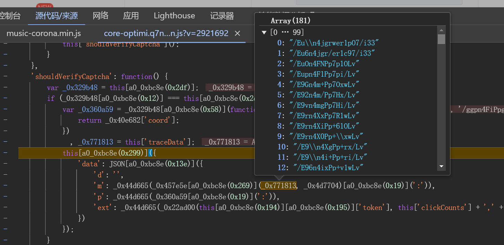Select the 源代码/来源 tab
The width and height of the screenshot is (504, 245).
(x=57, y=16)
